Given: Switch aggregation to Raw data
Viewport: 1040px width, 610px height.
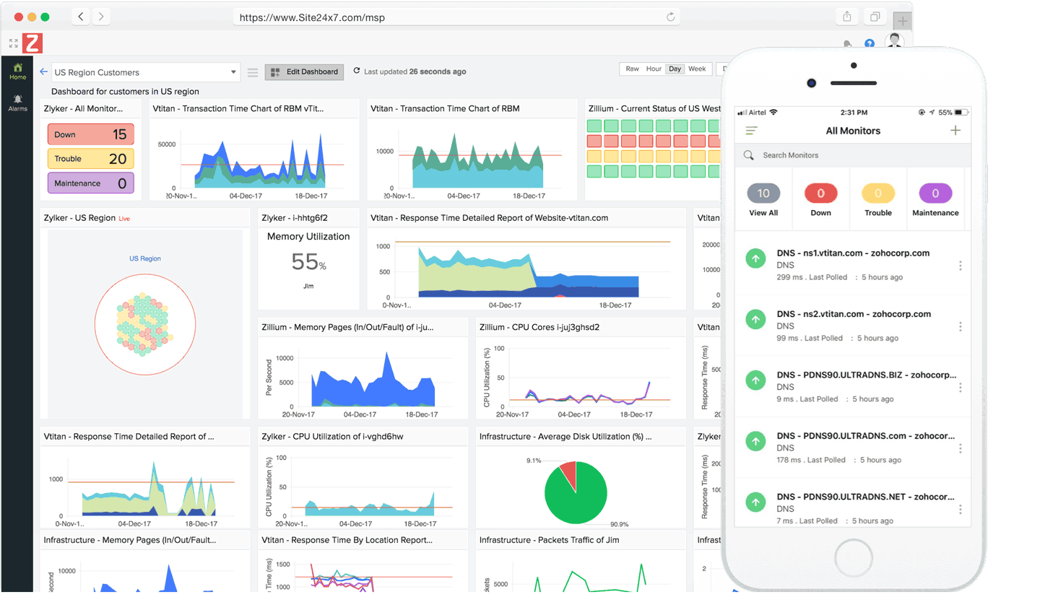Looking at the screenshot, I should click(x=632, y=69).
